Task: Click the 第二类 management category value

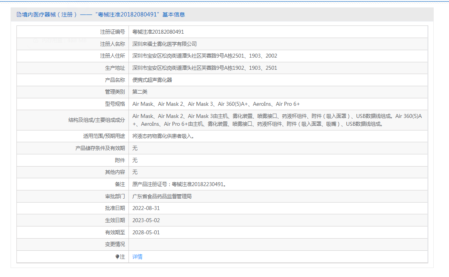Action: (140, 92)
